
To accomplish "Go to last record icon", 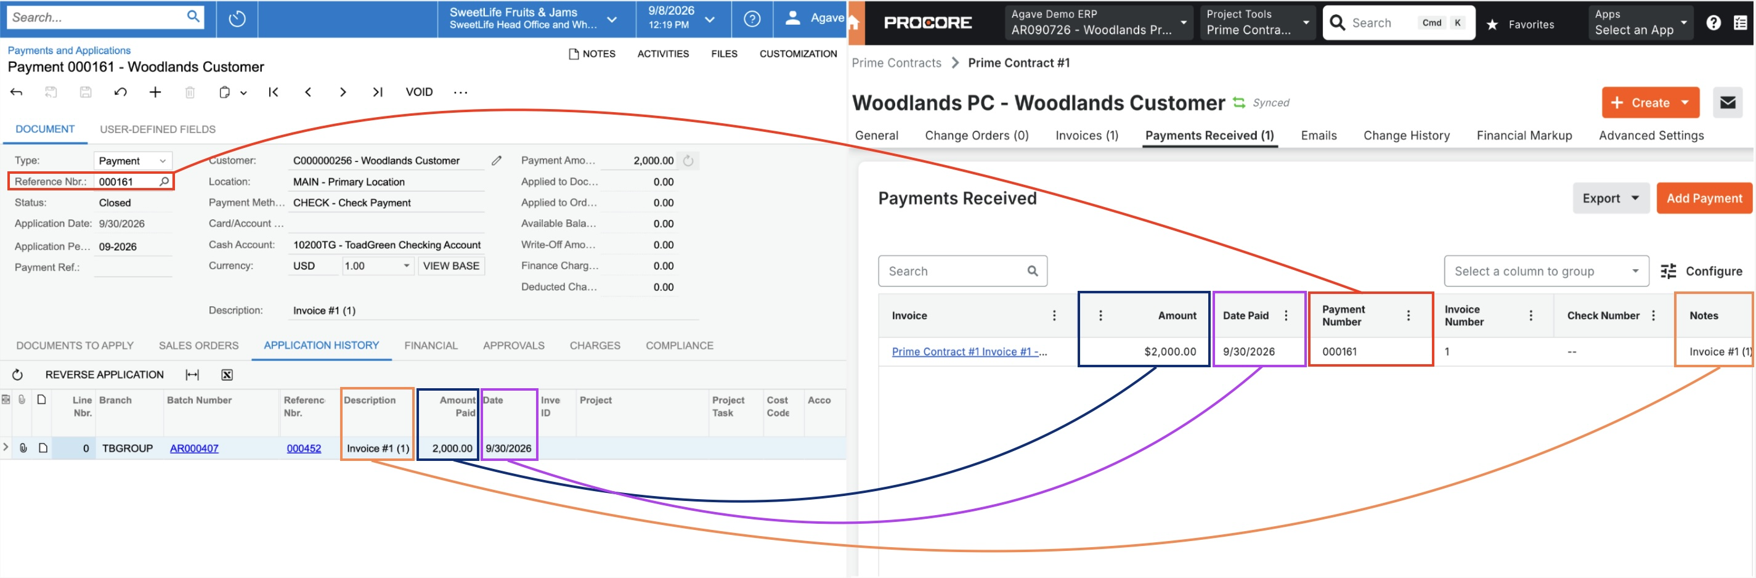I will click(378, 92).
